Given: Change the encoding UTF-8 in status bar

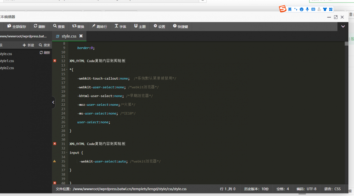Looking at the screenshot, I should coord(306,189).
